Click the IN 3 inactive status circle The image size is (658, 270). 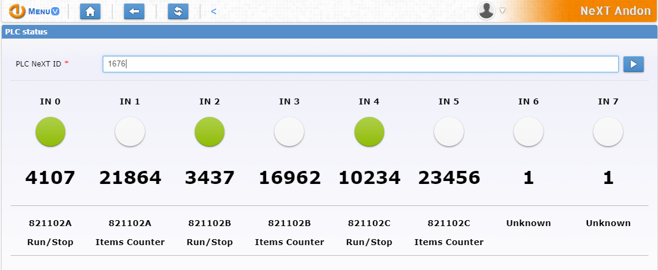tap(289, 132)
